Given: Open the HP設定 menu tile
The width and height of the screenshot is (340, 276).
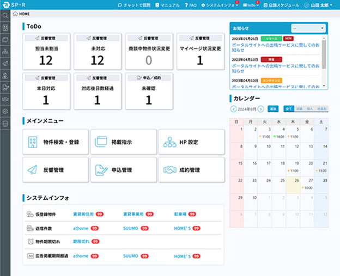Looking at the screenshot, I should 191,142.
